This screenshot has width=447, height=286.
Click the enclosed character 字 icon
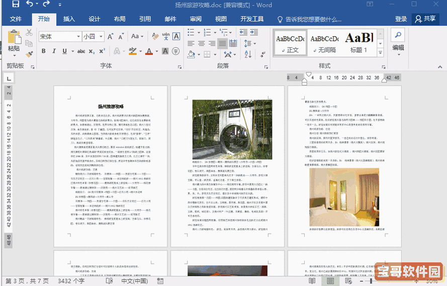tap(176, 51)
